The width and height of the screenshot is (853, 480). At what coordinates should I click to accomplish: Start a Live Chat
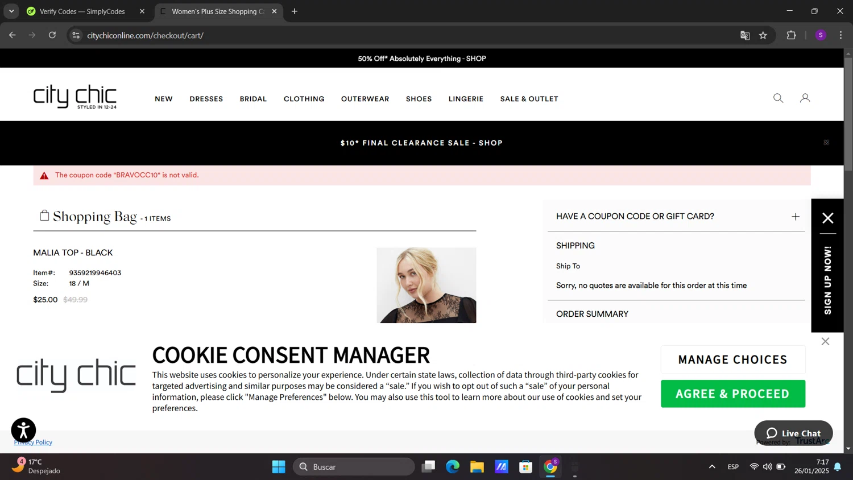click(x=793, y=433)
